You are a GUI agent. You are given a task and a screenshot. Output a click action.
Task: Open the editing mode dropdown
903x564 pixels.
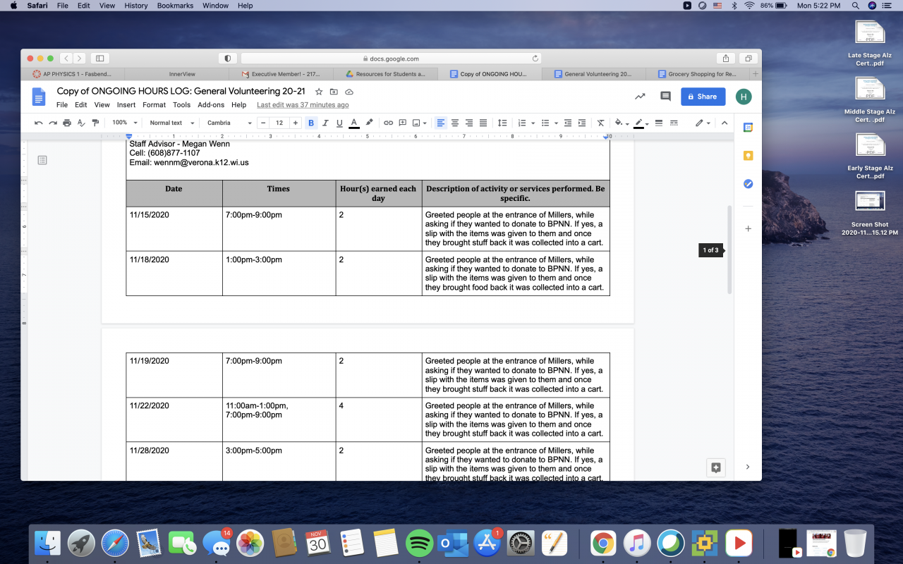(703, 123)
